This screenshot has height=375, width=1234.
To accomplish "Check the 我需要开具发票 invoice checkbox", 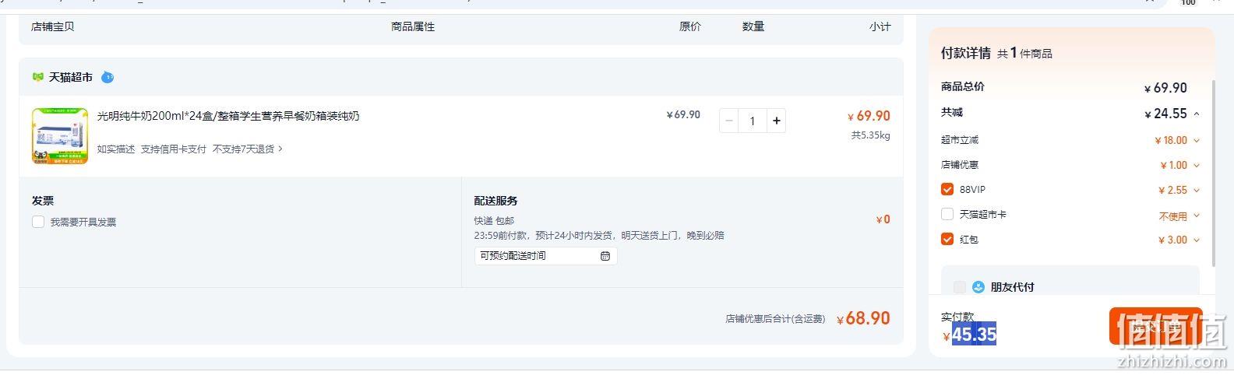I will [x=38, y=222].
